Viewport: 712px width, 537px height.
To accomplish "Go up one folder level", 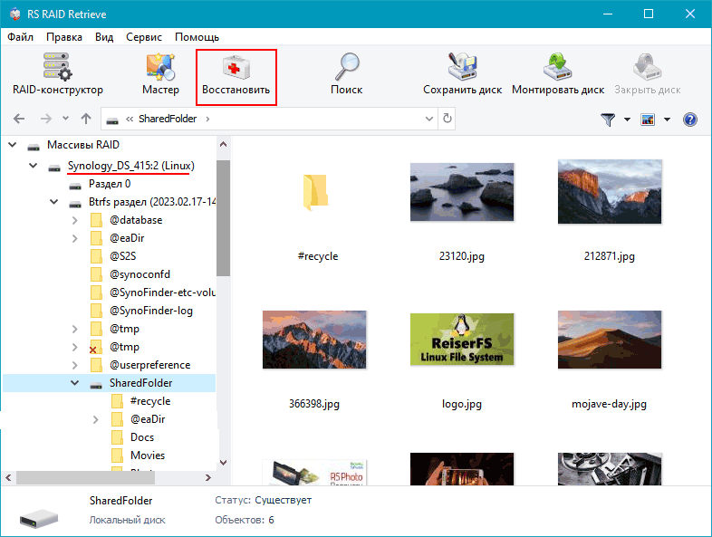I will tap(86, 119).
